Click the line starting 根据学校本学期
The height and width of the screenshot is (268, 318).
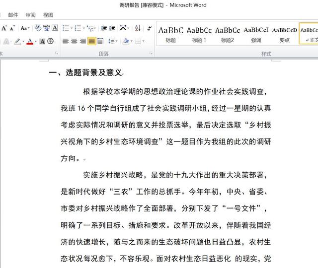click(174, 91)
